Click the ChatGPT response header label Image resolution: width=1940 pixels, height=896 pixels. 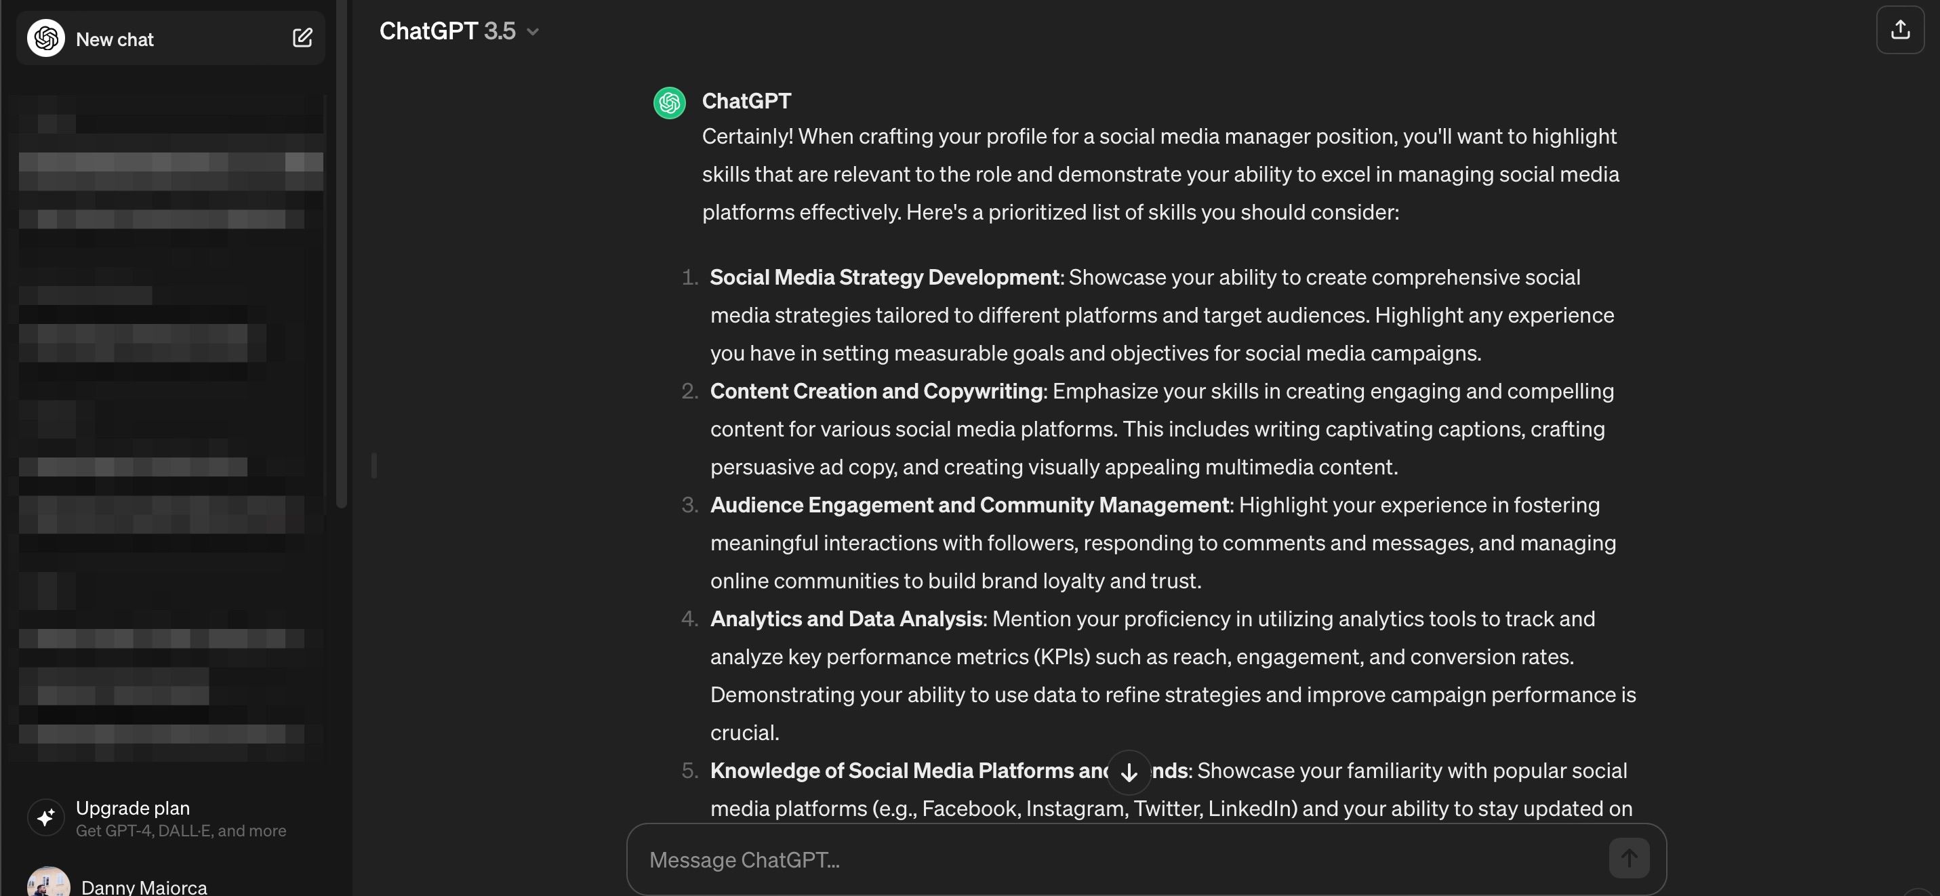[x=747, y=100]
